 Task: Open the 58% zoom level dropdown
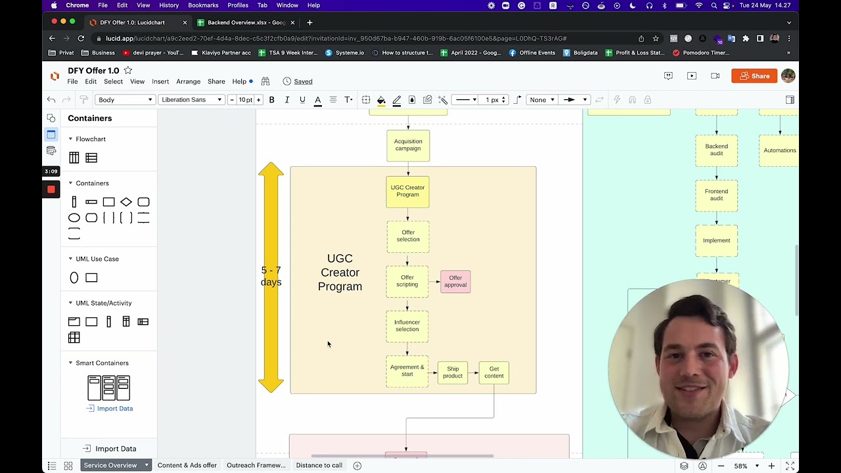coord(746,466)
